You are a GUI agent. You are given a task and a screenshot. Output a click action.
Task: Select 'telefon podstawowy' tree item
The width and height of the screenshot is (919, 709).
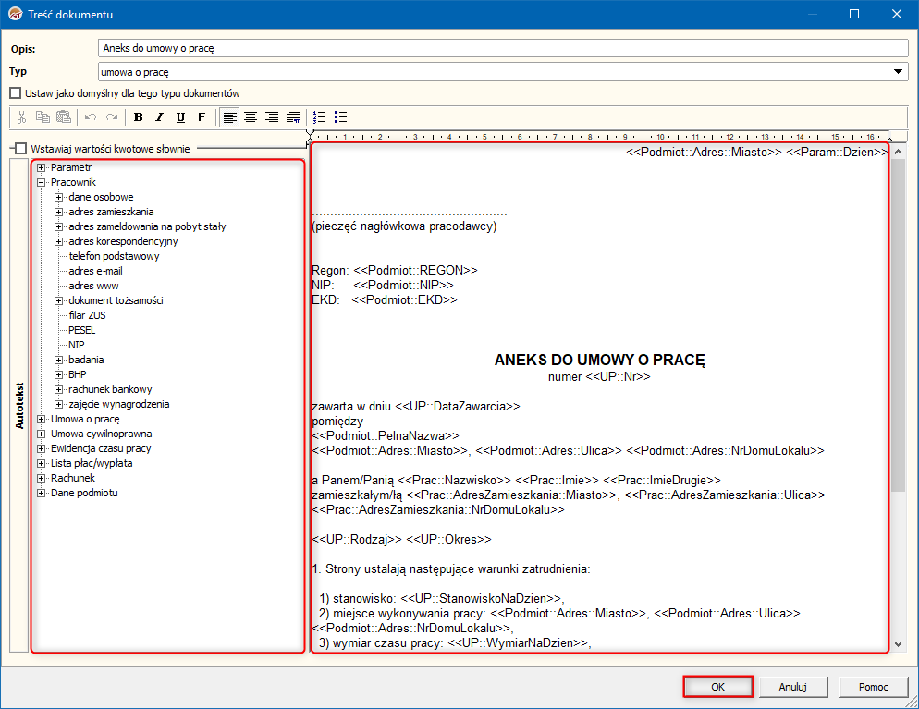tap(114, 256)
